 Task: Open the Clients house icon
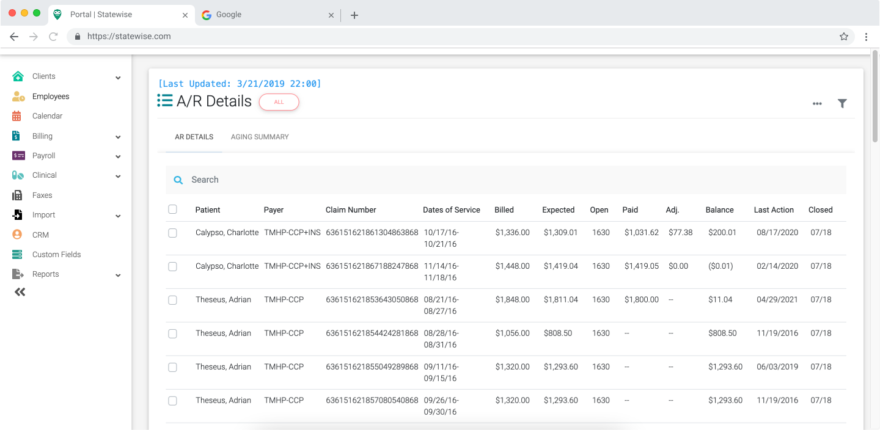coord(18,76)
